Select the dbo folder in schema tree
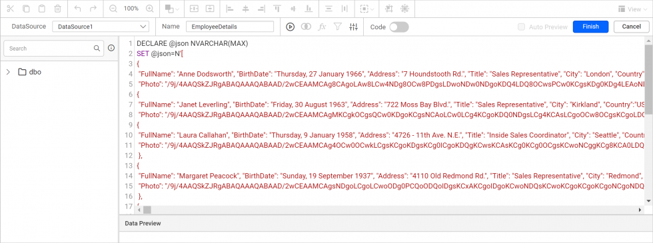This screenshot has width=653, height=243. [30, 72]
